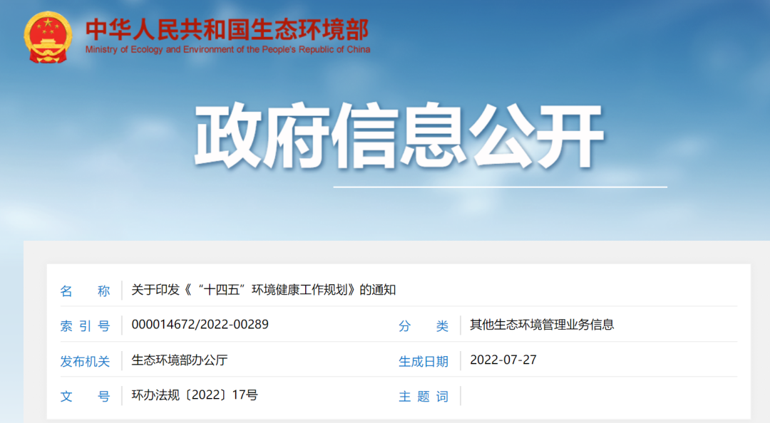The image size is (770, 423).
Task: Click the 发布机关 field label
Action: 85,361
